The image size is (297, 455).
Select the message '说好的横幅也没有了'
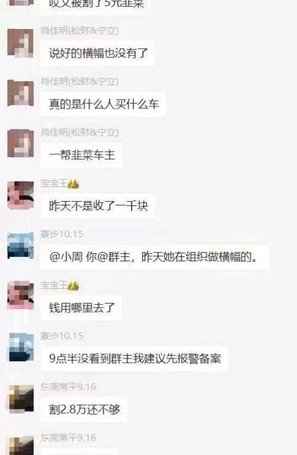point(98,53)
